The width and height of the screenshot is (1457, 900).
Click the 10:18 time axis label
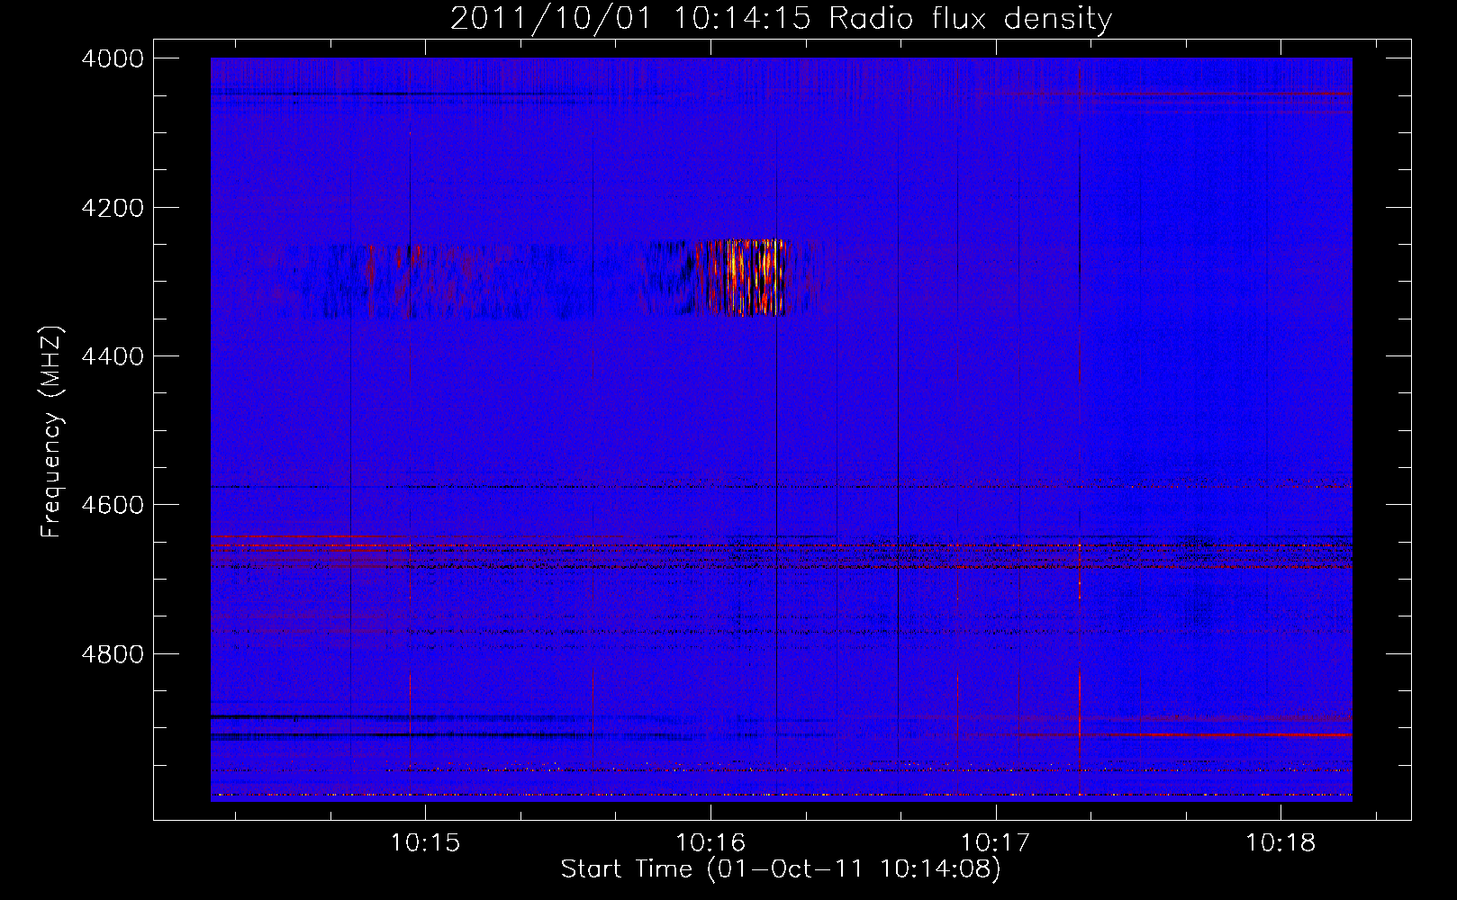[1281, 843]
